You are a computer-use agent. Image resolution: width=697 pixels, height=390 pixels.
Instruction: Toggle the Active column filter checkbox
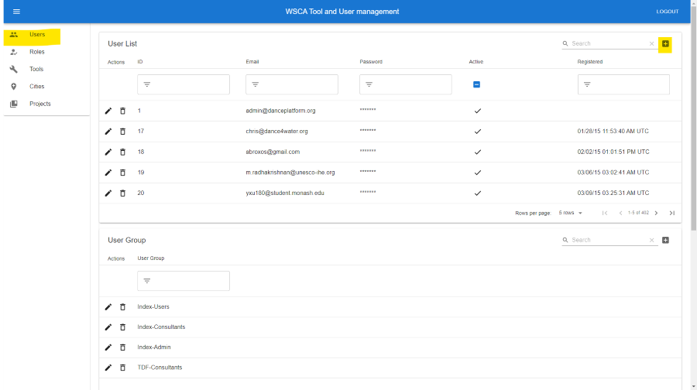[x=476, y=84]
